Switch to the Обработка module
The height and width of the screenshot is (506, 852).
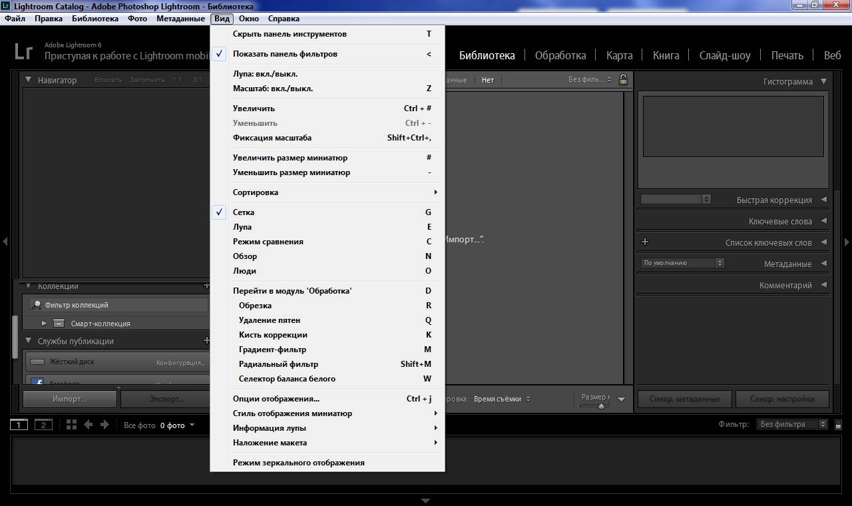(560, 55)
